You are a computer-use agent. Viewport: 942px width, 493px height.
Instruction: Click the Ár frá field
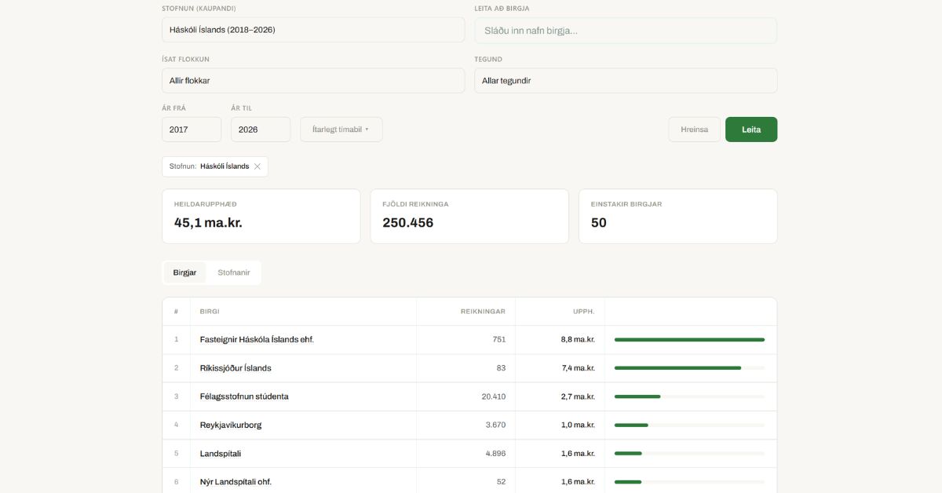click(192, 130)
